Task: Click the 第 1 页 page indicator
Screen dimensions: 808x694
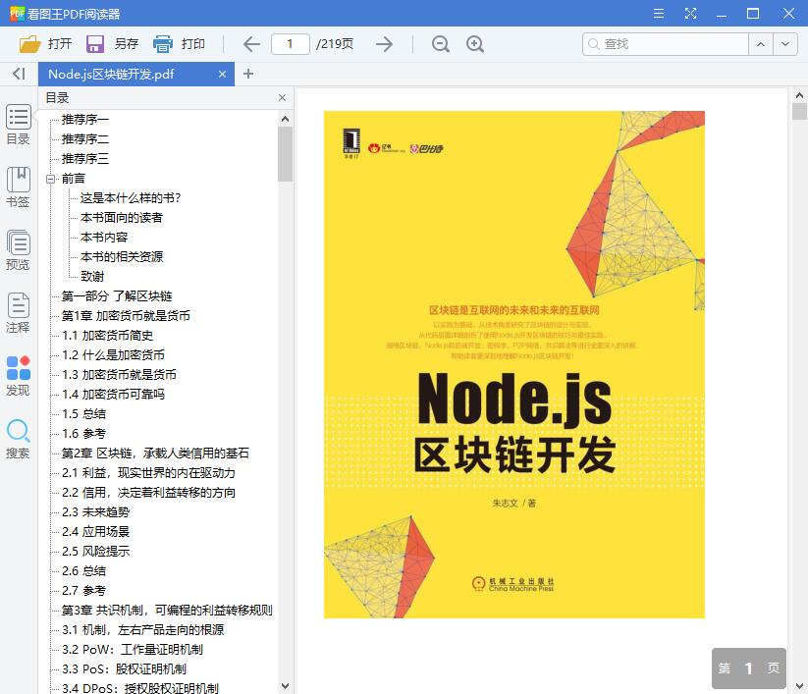Action: coord(749,668)
